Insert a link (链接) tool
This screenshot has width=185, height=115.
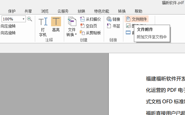tap(113, 19)
